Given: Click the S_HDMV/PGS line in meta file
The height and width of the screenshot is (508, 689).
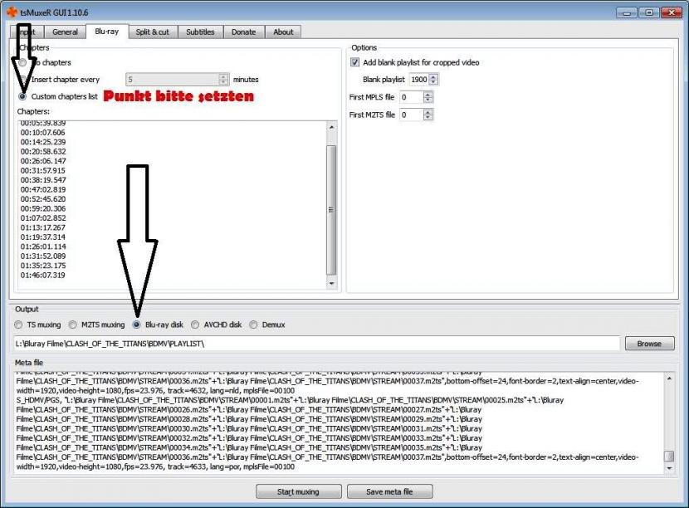Looking at the screenshot, I should click(290, 400).
